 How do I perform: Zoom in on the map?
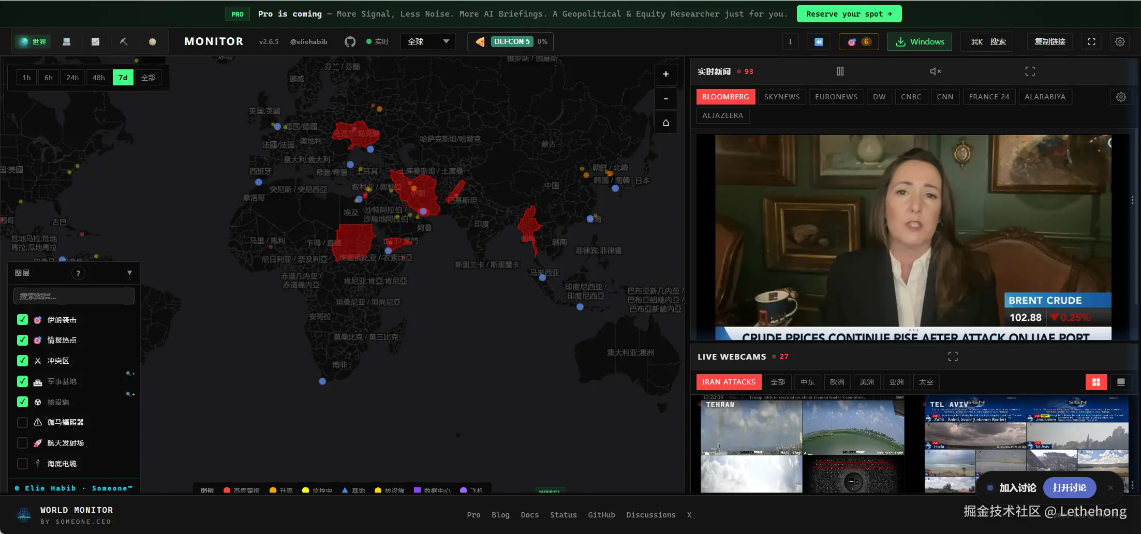click(x=666, y=74)
